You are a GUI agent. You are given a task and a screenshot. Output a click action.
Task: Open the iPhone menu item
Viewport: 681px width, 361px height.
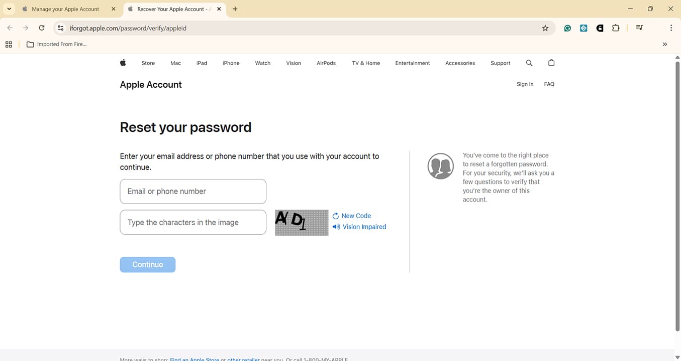pyautogui.click(x=231, y=63)
